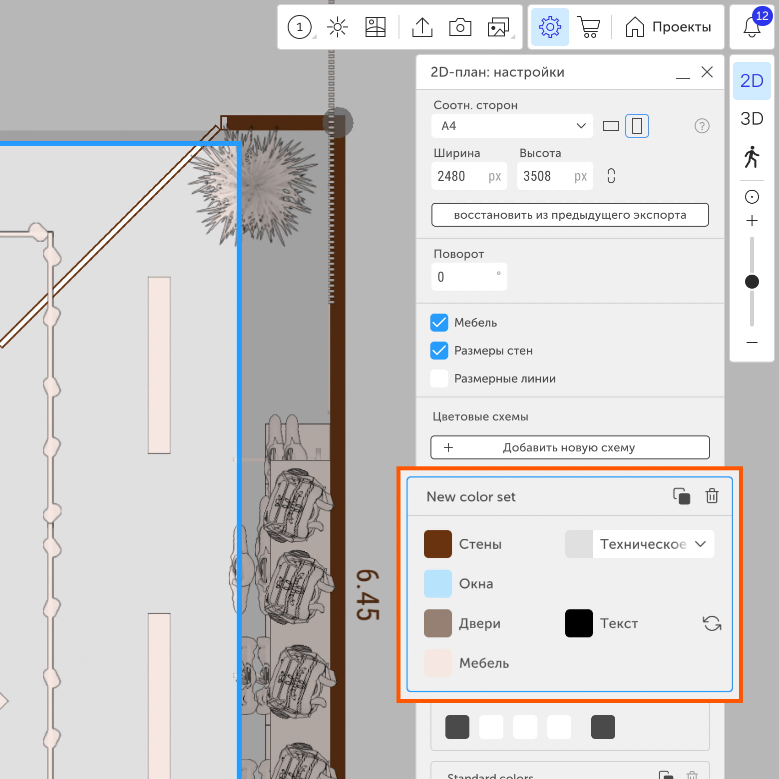Delete the New color set
The height and width of the screenshot is (779, 779).
point(712,496)
